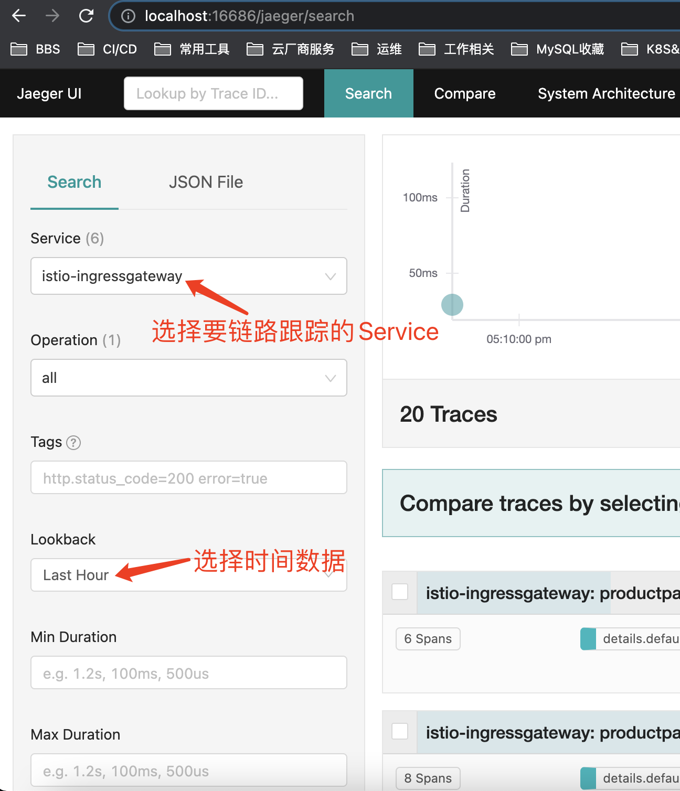This screenshot has width=680, height=791.
Task: Open the 云厂商服务 bookmark folder
Action: tap(291, 49)
